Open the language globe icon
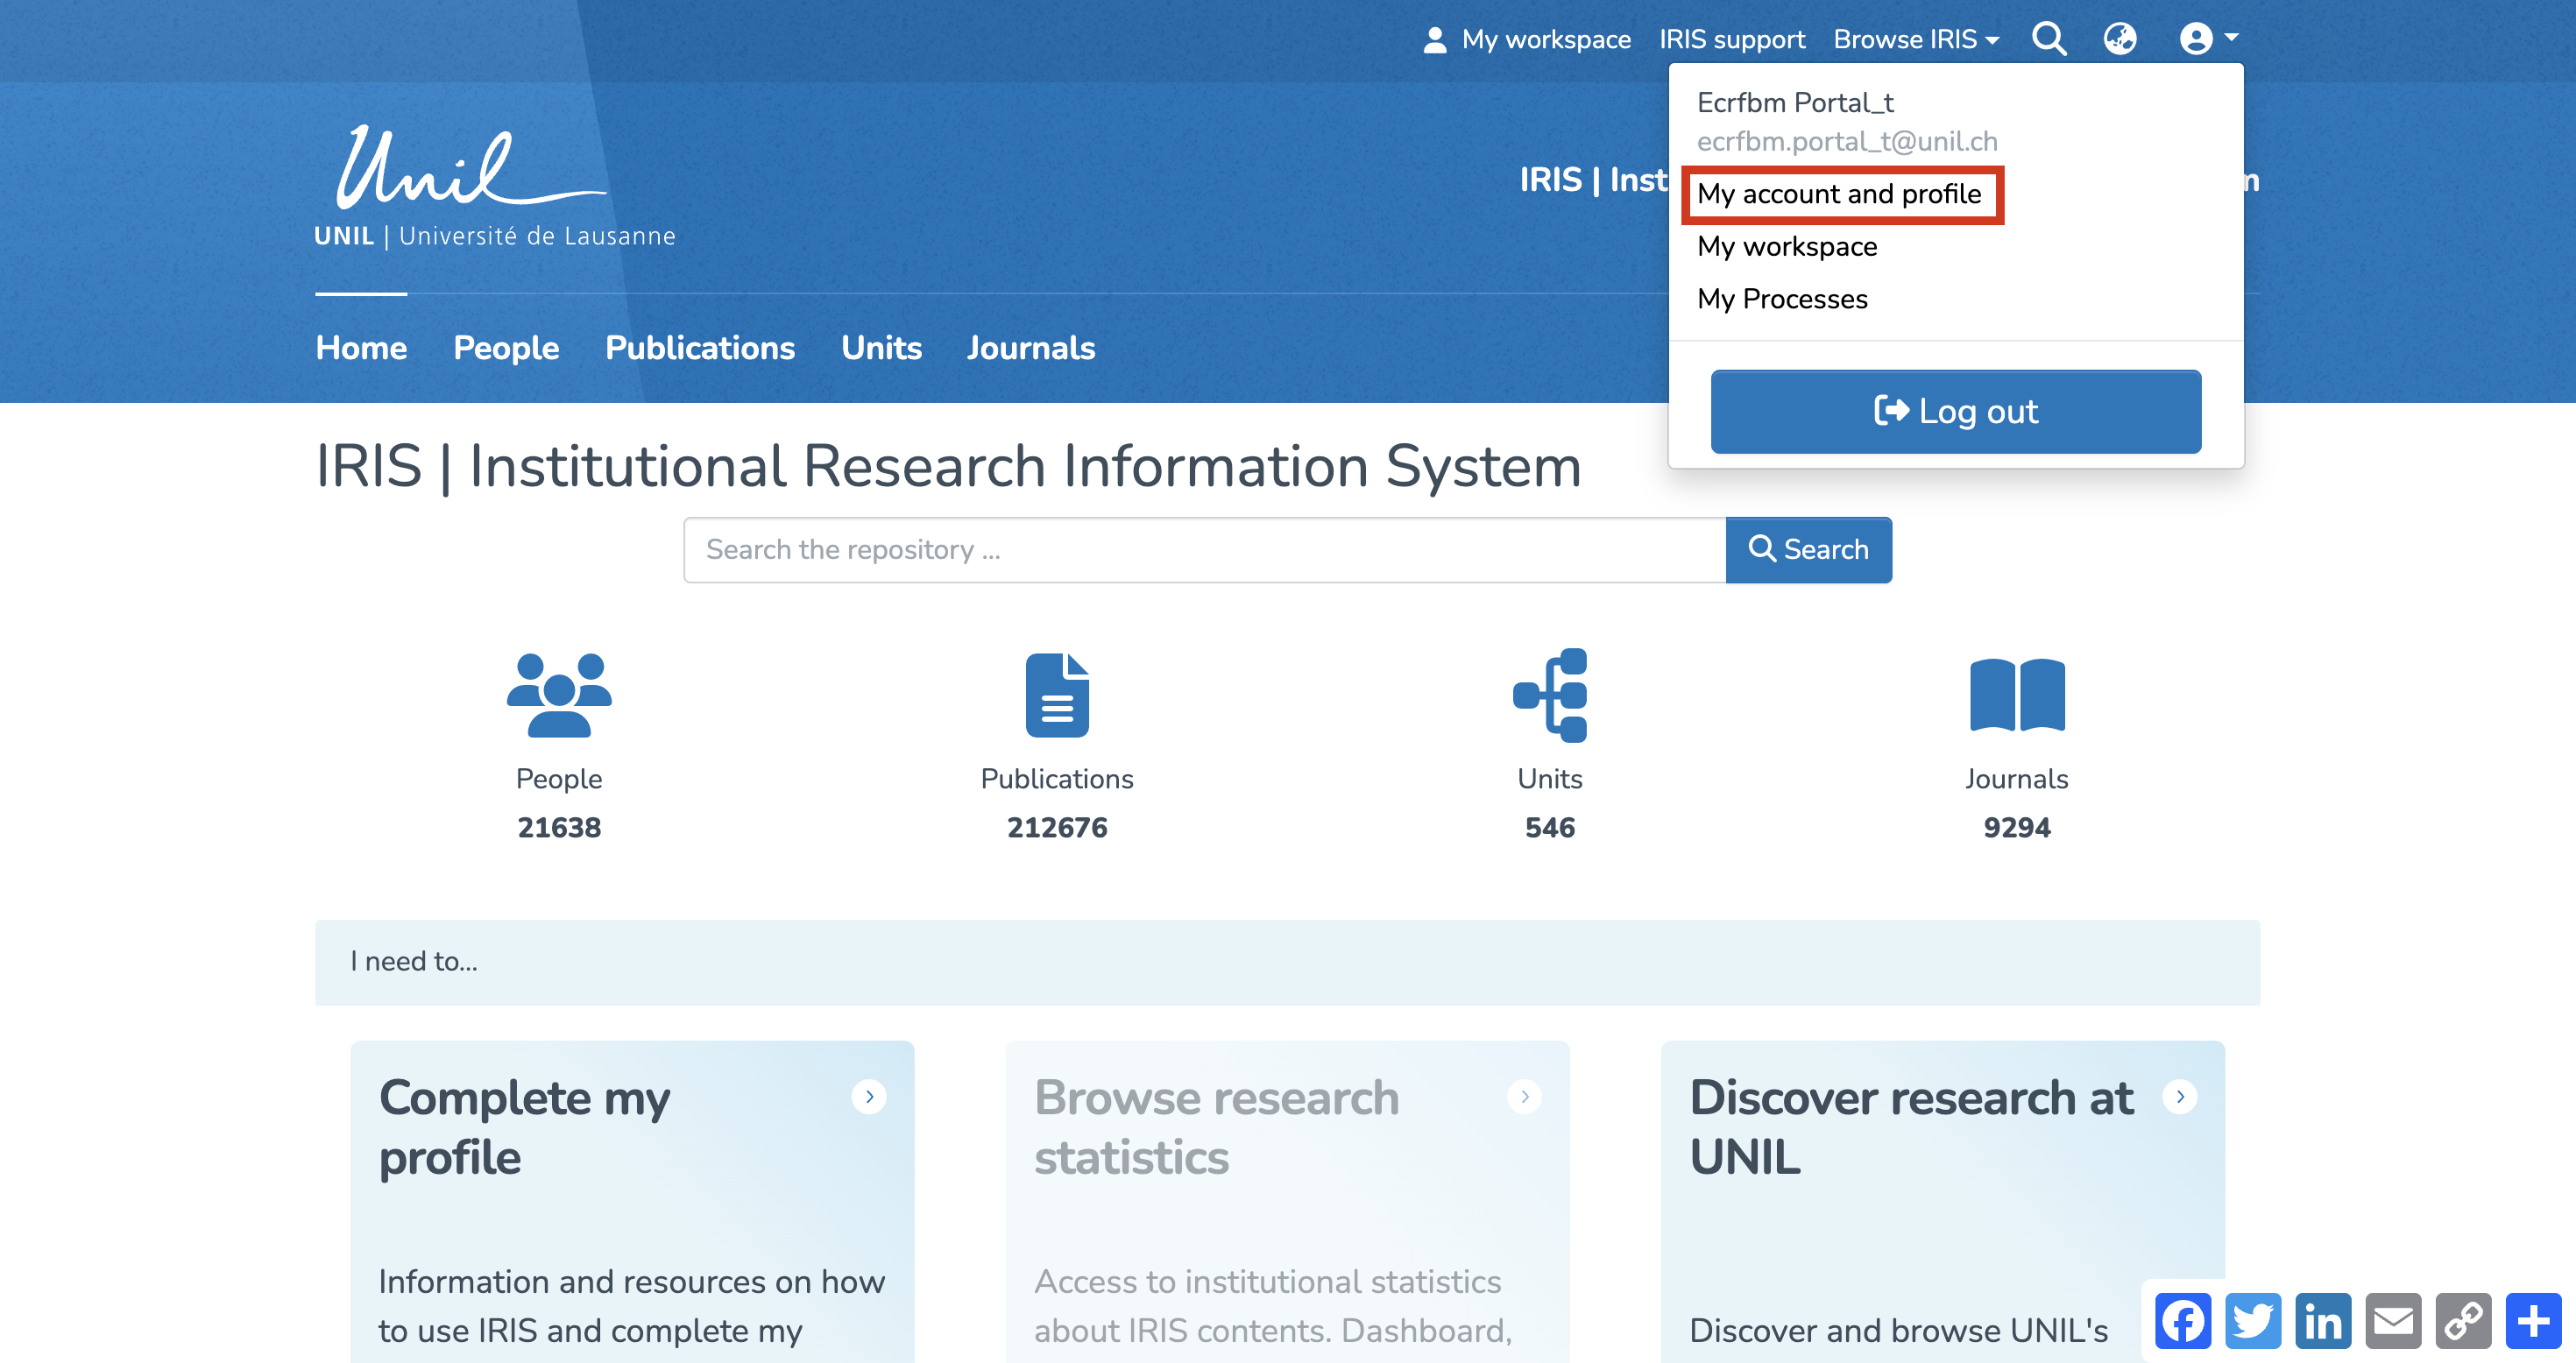This screenshot has width=2576, height=1363. click(x=2119, y=39)
